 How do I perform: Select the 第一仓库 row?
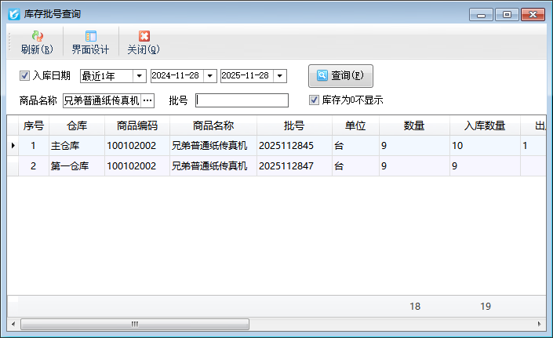(x=77, y=166)
